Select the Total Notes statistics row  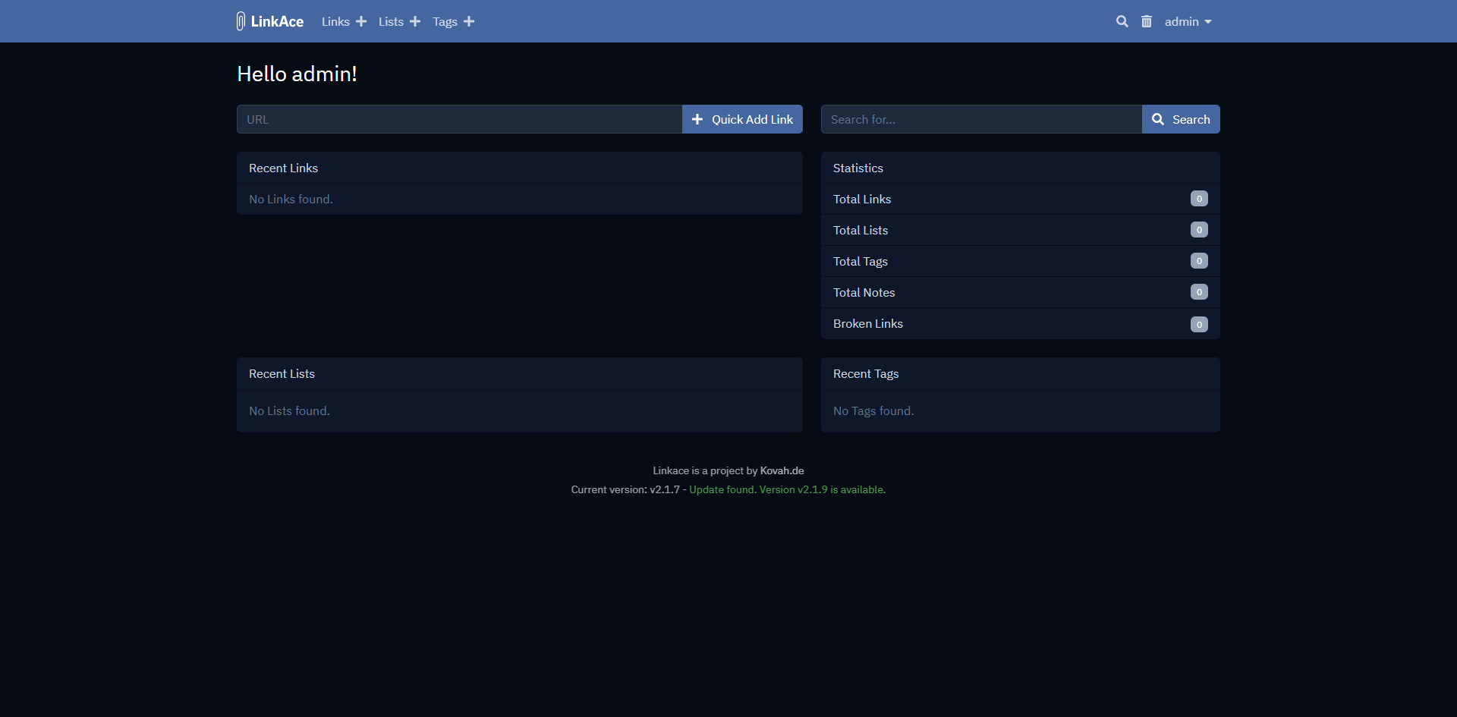1021,292
